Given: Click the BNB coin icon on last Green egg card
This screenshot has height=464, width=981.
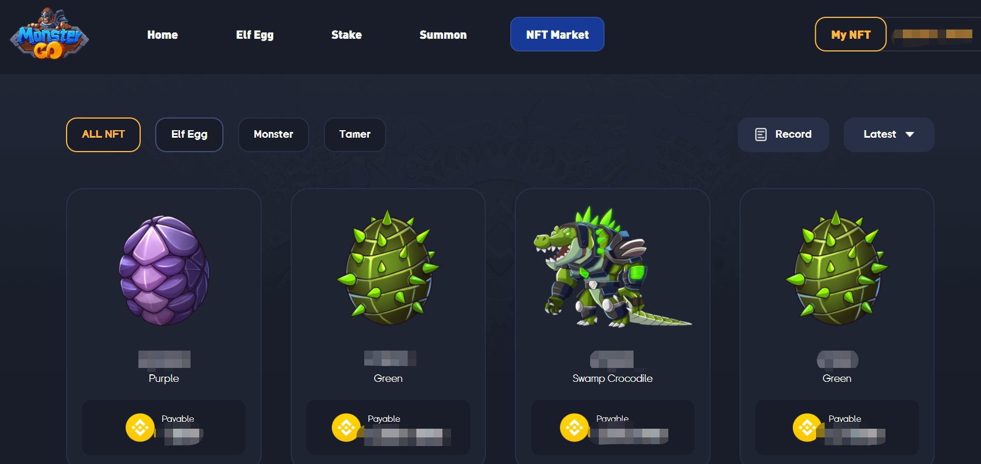Looking at the screenshot, I should [x=807, y=428].
